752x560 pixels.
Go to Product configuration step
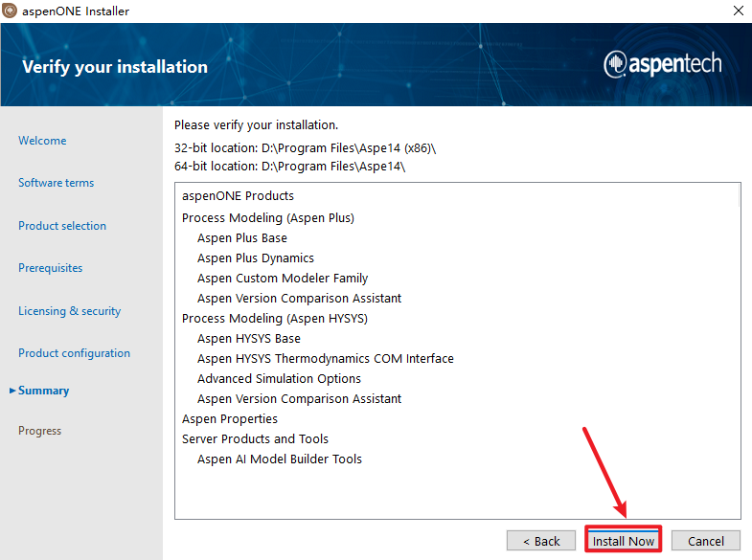coord(74,353)
